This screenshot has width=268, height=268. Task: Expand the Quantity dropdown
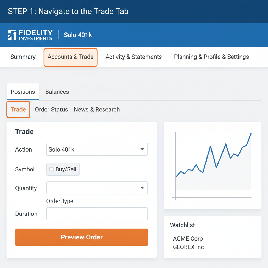click(x=97, y=188)
